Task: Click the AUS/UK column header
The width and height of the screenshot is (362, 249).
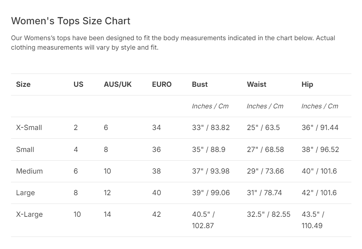Action: [118, 84]
